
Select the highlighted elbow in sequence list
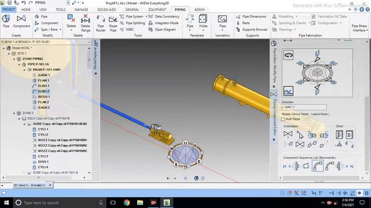click(x=318, y=166)
